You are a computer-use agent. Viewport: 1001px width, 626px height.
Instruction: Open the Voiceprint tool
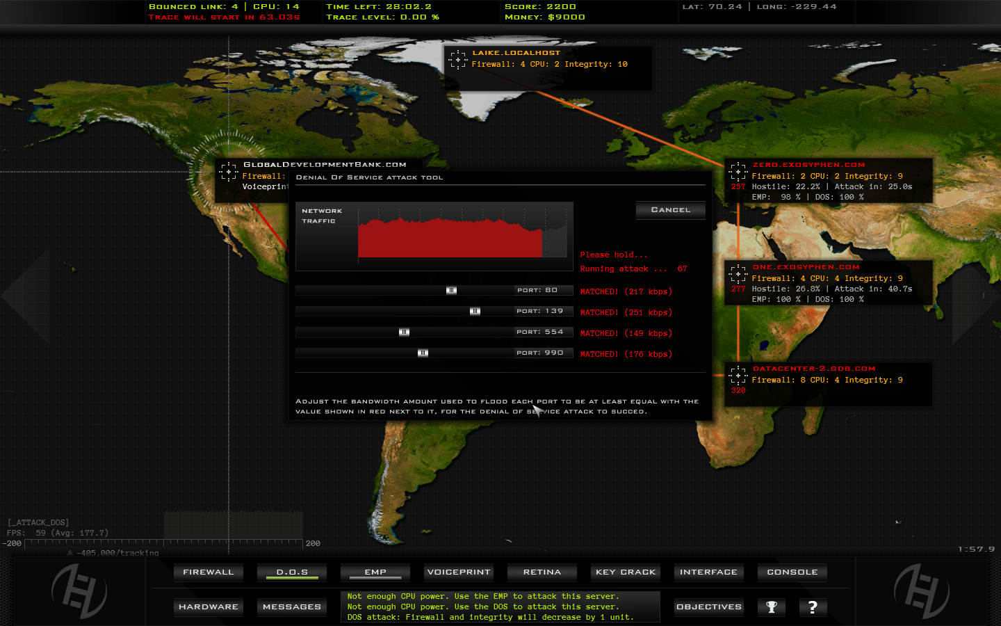(458, 572)
